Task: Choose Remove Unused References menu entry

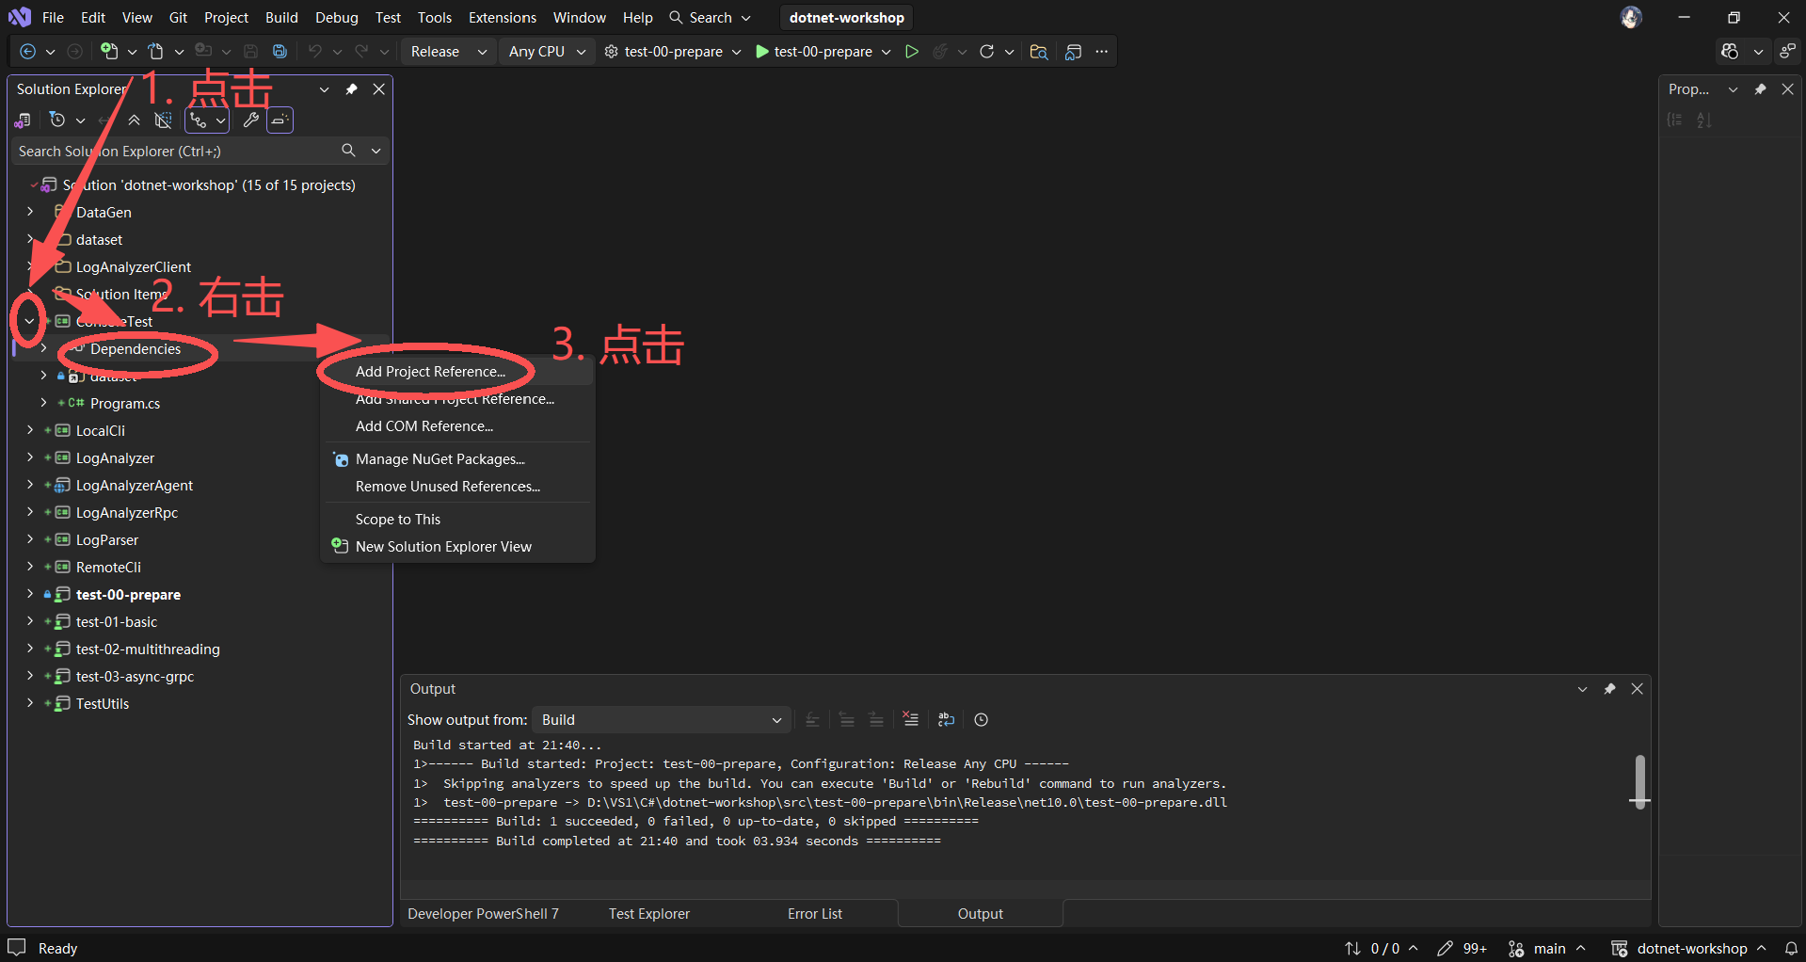Action: point(458,487)
